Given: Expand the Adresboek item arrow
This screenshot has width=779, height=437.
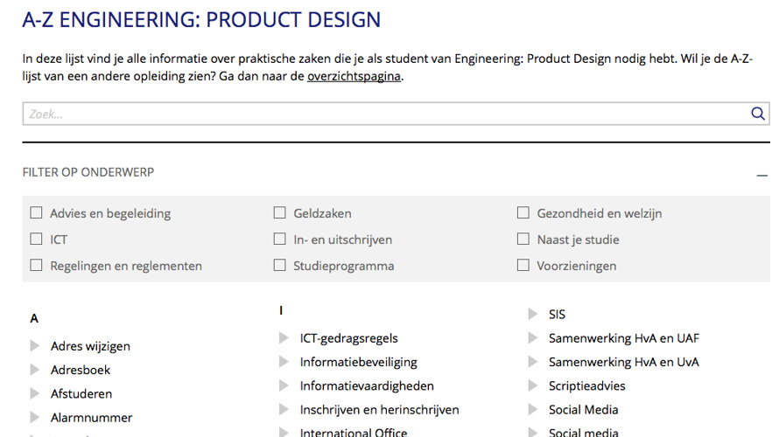Looking at the screenshot, I should click(x=35, y=370).
